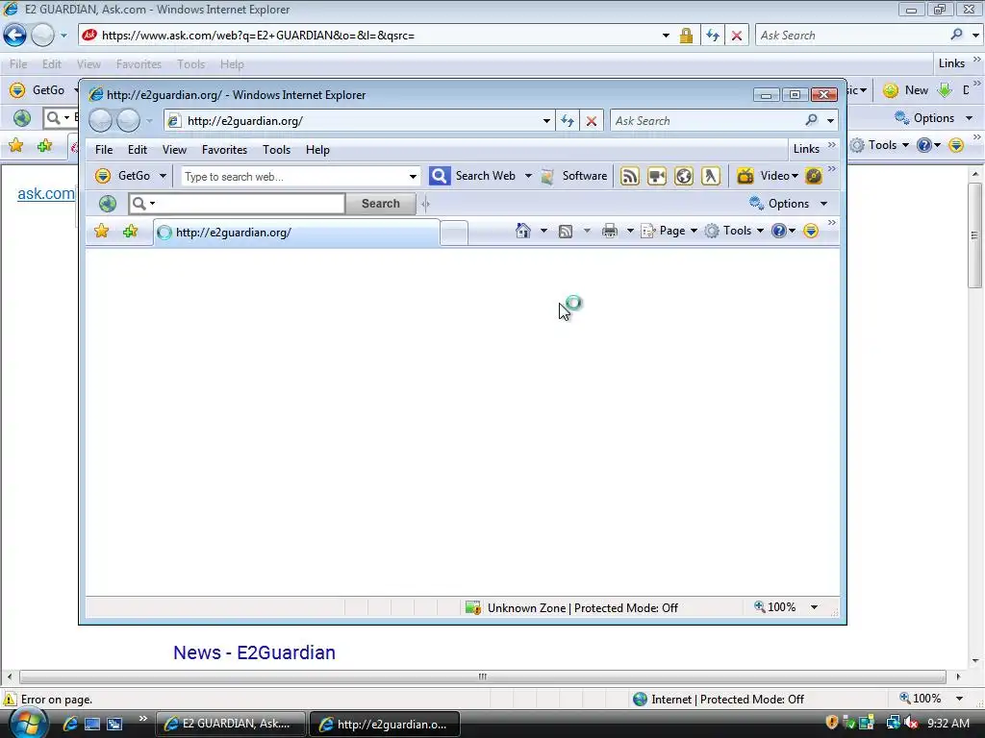Click the Home icon in front window
The width and height of the screenshot is (985, 738).
pyautogui.click(x=522, y=231)
